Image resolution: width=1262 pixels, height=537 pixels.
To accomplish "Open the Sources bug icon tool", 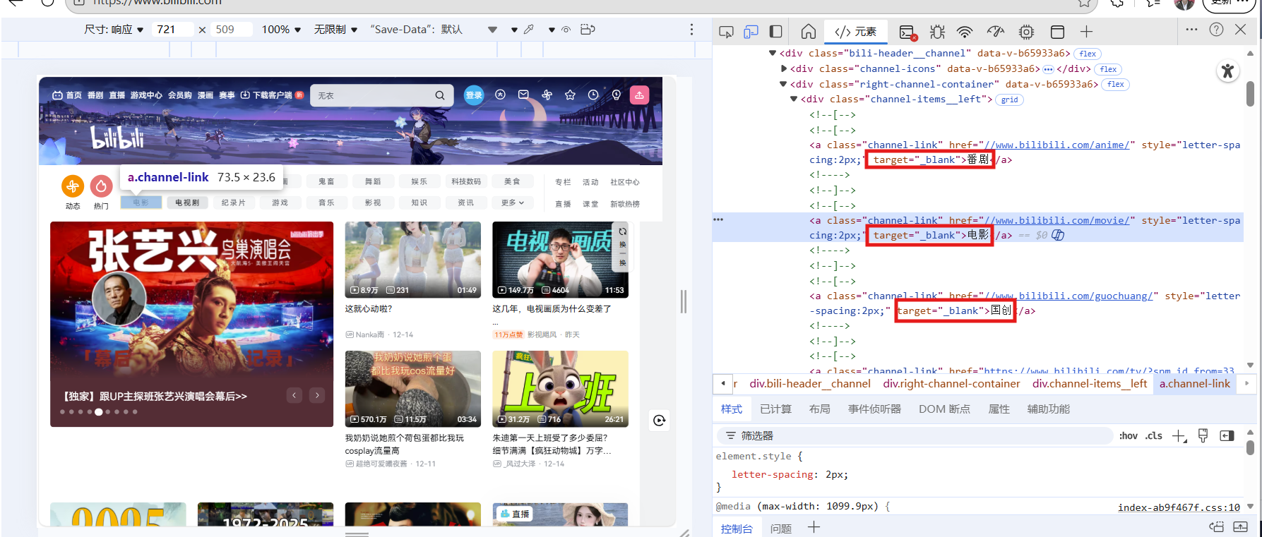I will 937,32.
